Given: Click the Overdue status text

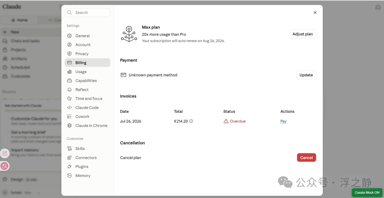Looking at the screenshot, I should click(x=238, y=121).
